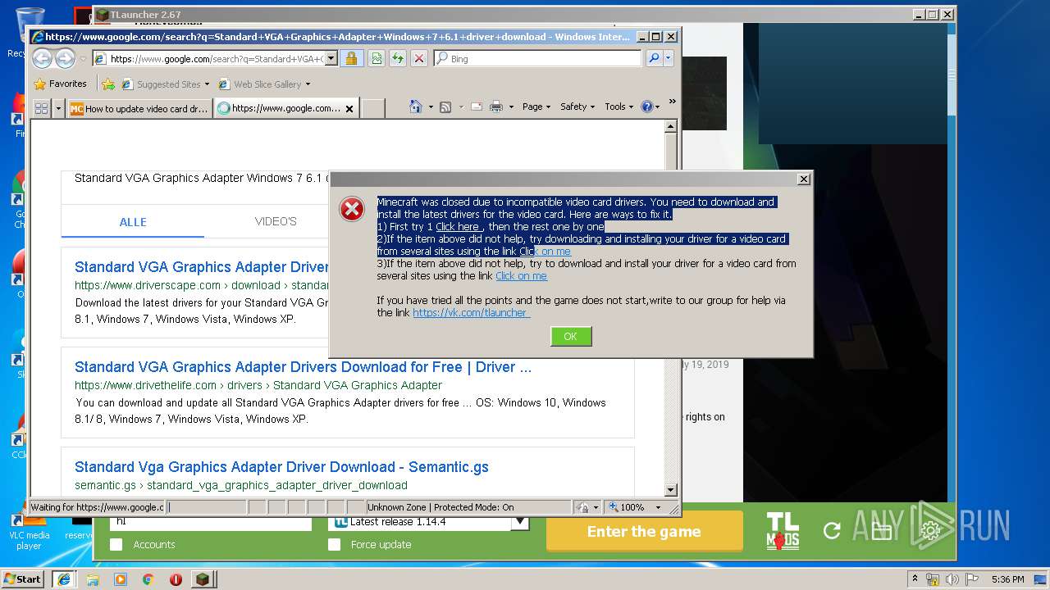This screenshot has width=1050, height=590.
Task: Click Start button on taskbar
Action: pyautogui.click(x=22, y=579)
